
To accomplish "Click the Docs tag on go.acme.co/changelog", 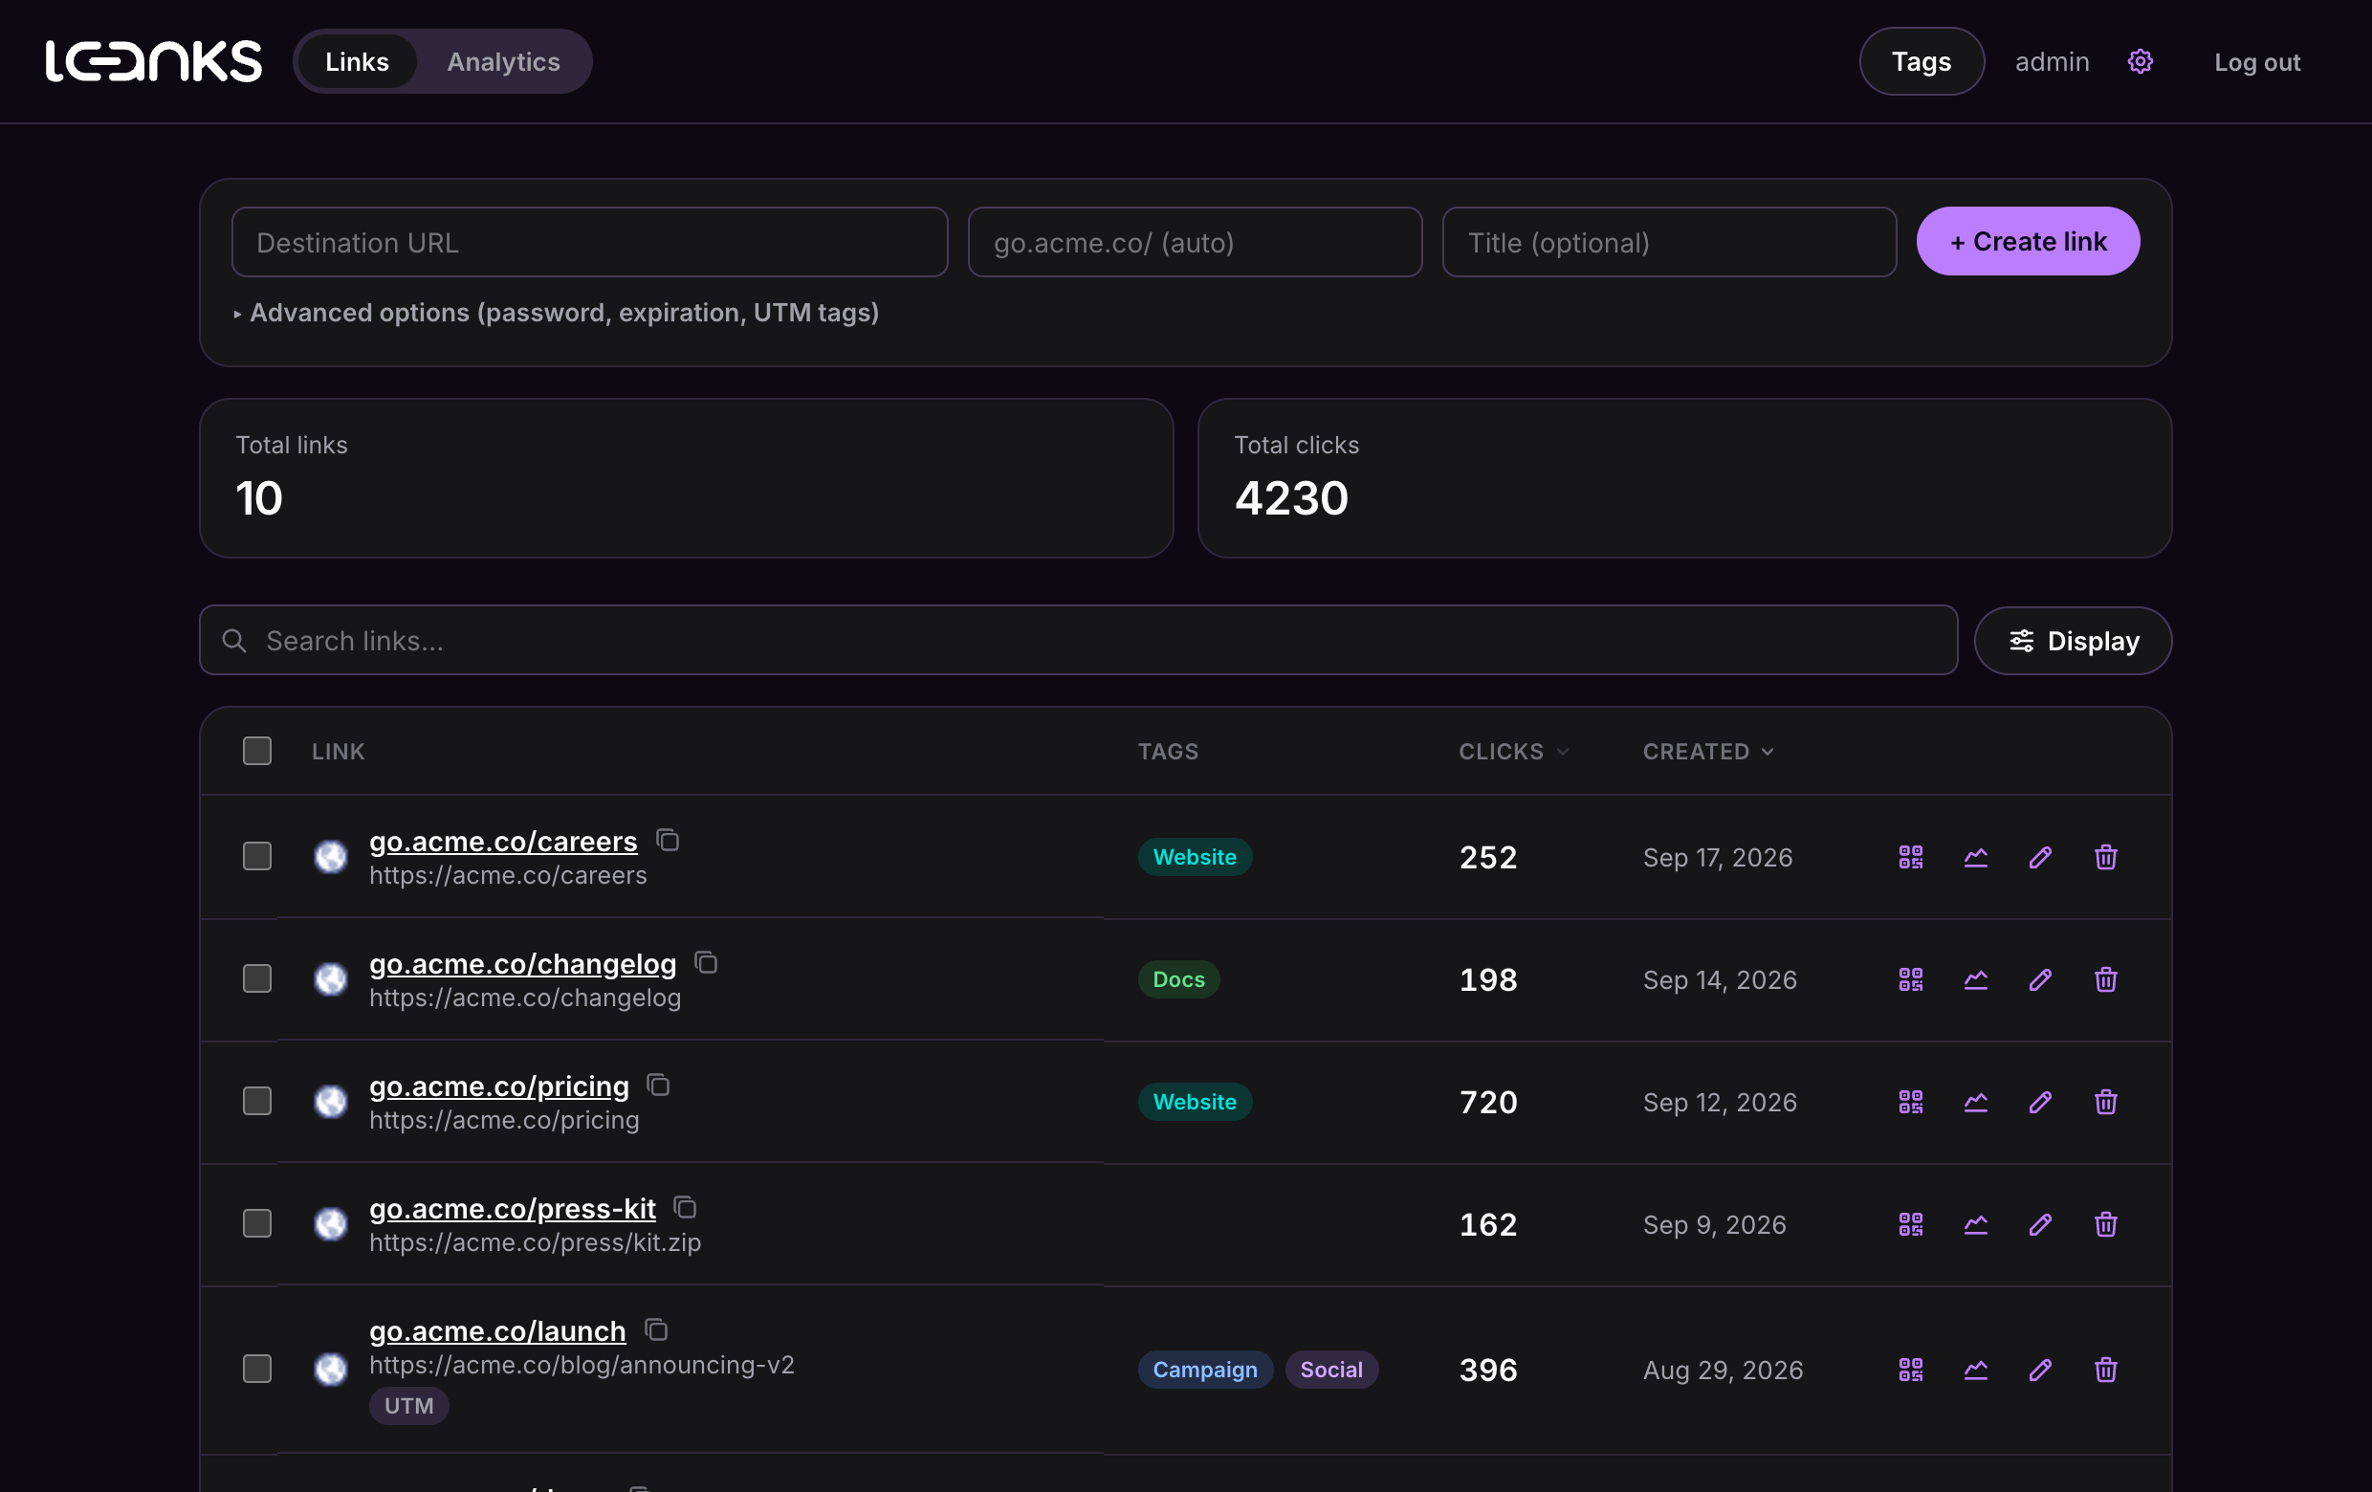I will (1178, 979).
